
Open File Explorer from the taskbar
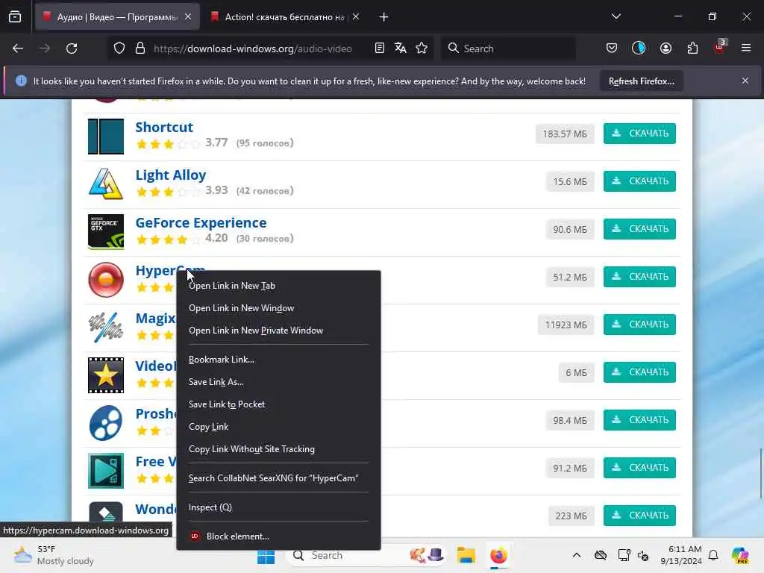tap(466, 555)
